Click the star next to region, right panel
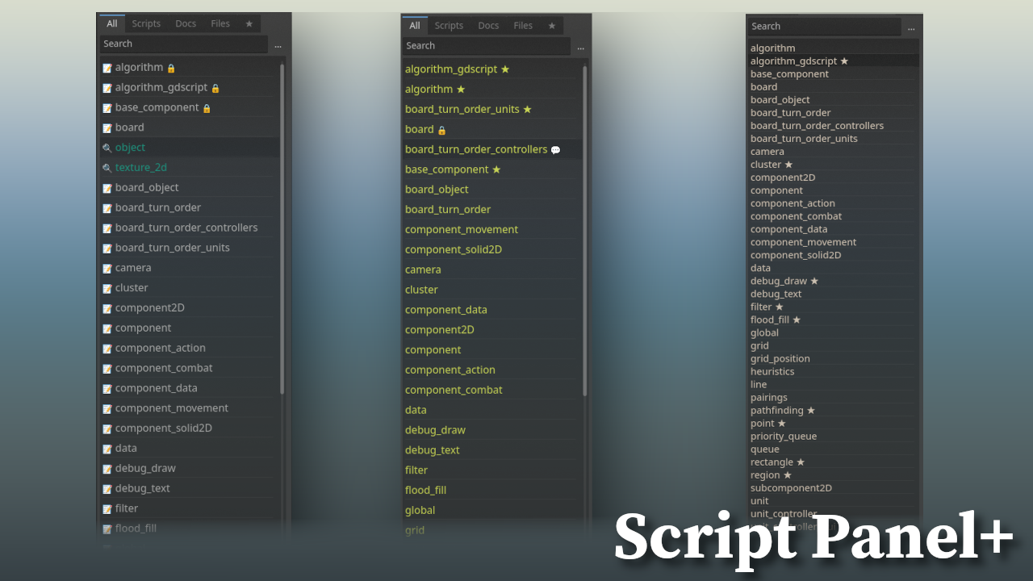Viewport: 1033px width, 581px height. [x=788, y=475]
